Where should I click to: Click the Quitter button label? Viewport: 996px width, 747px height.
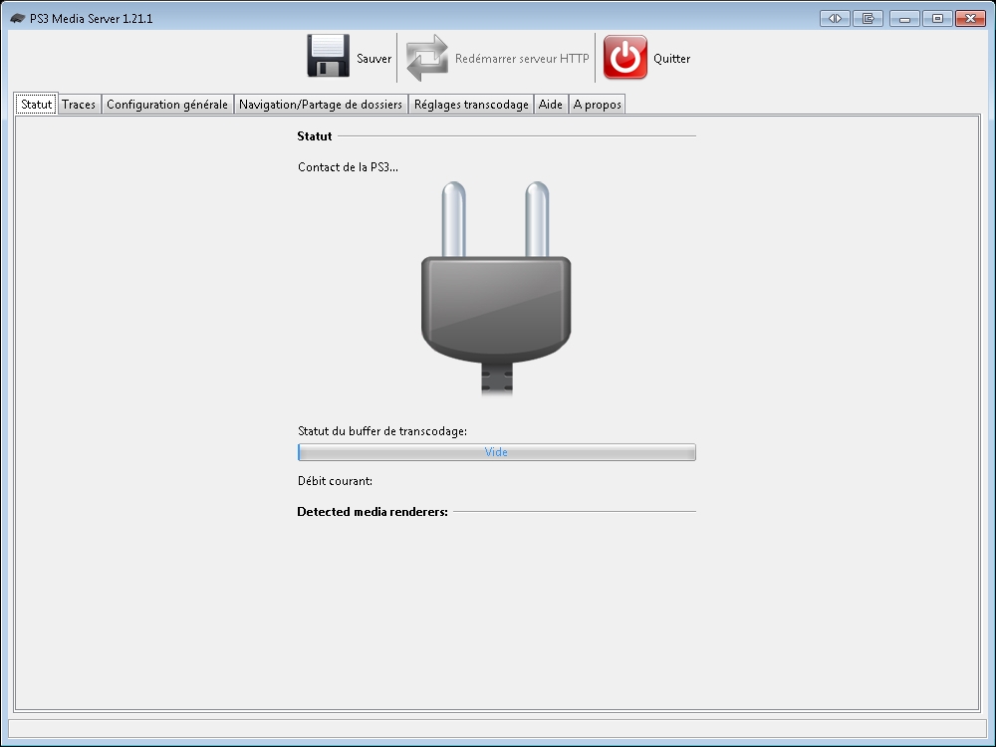(x=672, y=59)
